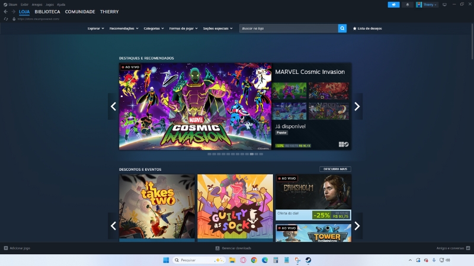This screenshot has width=474, height=266.
Task: Select the last carousel page dot
Action: 261,154
